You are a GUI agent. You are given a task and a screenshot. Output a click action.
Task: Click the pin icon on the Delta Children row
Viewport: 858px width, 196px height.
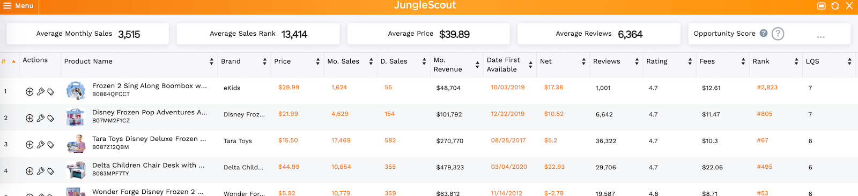tap(40, 171)
